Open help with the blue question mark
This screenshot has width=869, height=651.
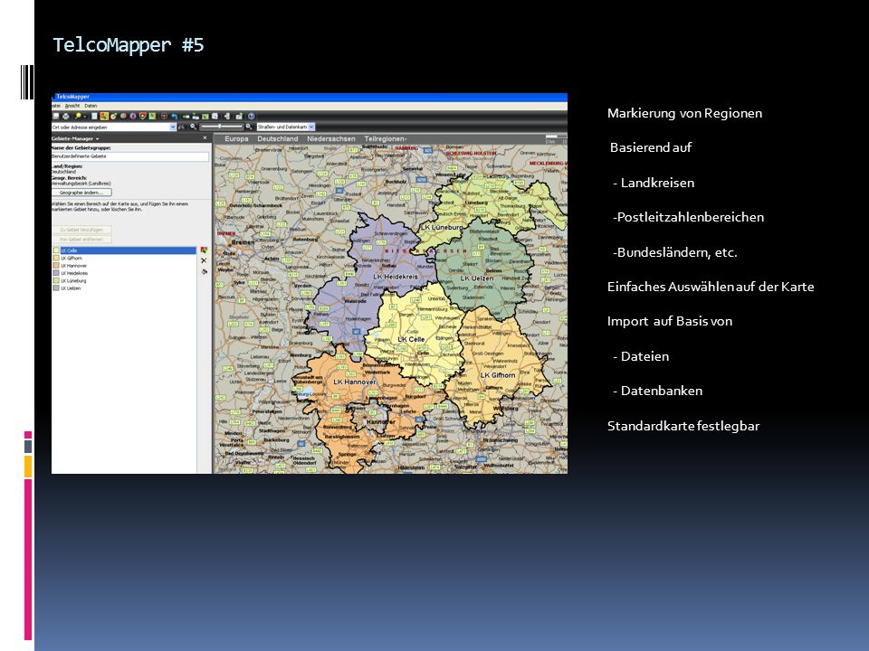251,117
